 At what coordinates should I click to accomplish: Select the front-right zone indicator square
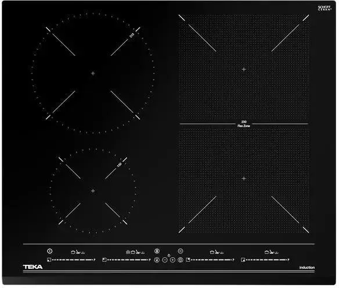coord(243,259)
